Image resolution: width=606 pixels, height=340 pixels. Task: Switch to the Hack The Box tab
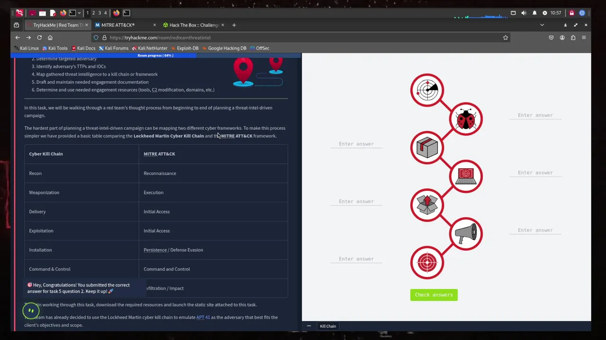pyautogui.click(x=194, y=25)
